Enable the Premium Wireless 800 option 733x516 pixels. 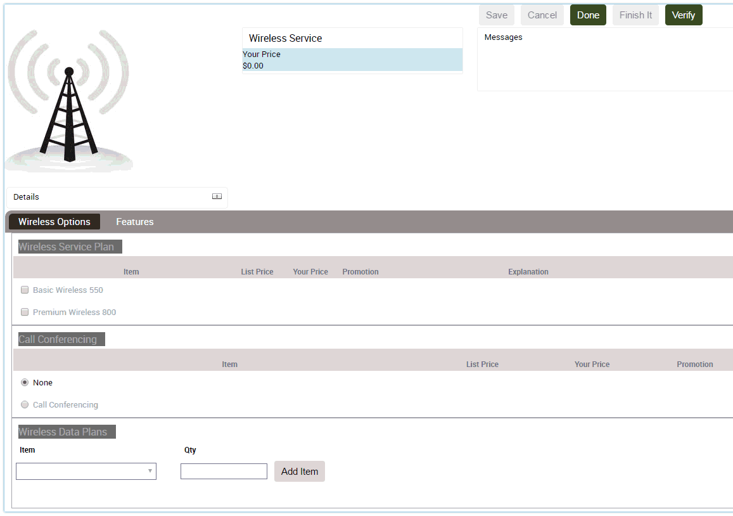click(24, 311)
